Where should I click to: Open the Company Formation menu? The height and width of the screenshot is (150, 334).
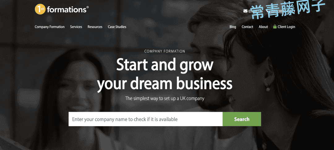(49, 27)
